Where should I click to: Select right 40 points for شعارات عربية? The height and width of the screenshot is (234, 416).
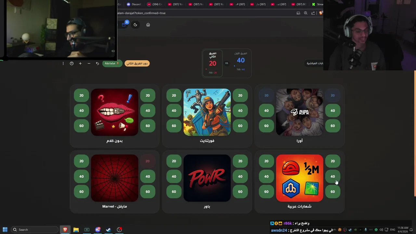[332, 176]
